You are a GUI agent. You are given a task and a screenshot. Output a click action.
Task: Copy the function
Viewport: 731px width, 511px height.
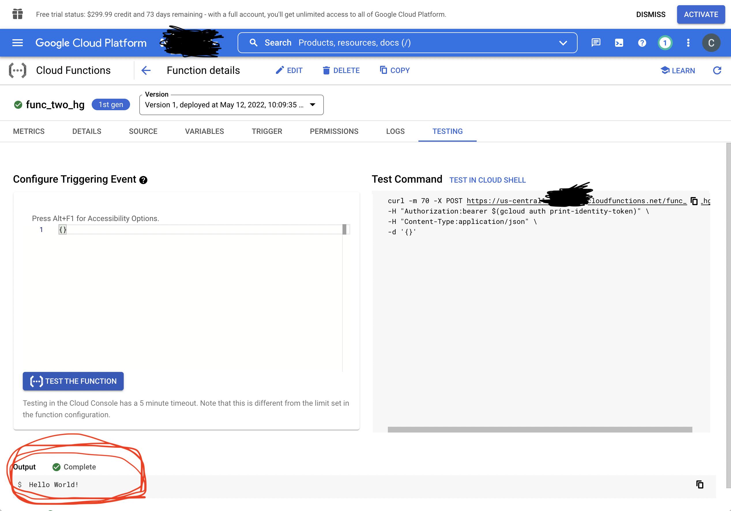[x=394, y=70]
